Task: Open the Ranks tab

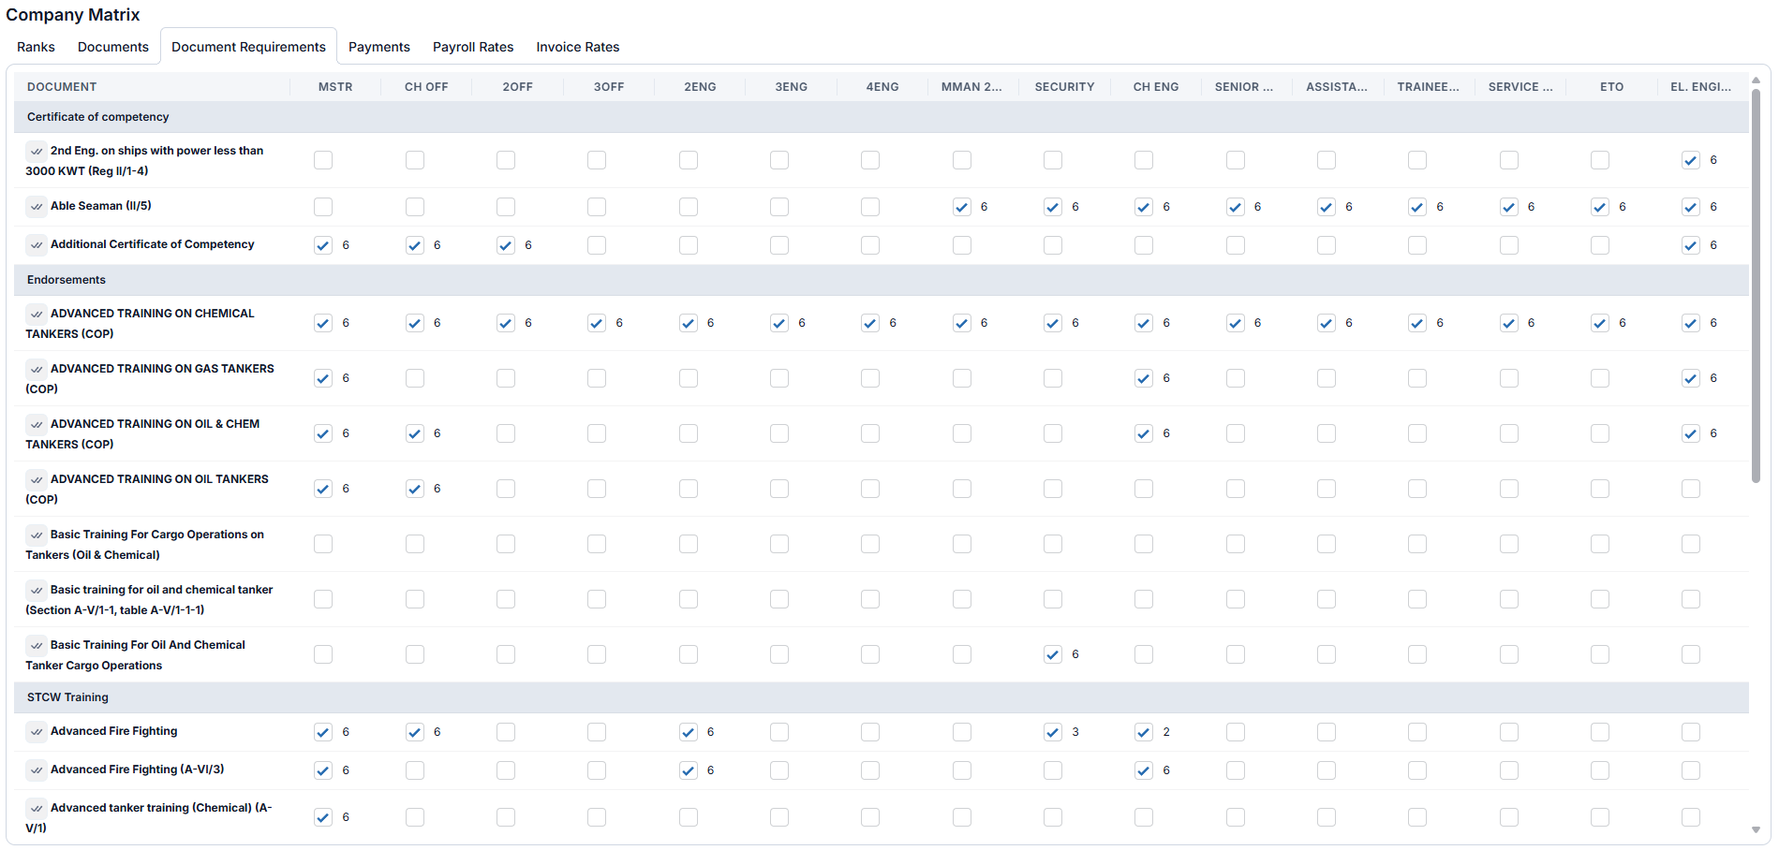Action: click(x=36, y=47)
